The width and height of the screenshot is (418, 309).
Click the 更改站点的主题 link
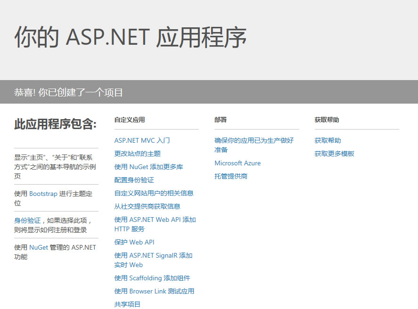137,154
